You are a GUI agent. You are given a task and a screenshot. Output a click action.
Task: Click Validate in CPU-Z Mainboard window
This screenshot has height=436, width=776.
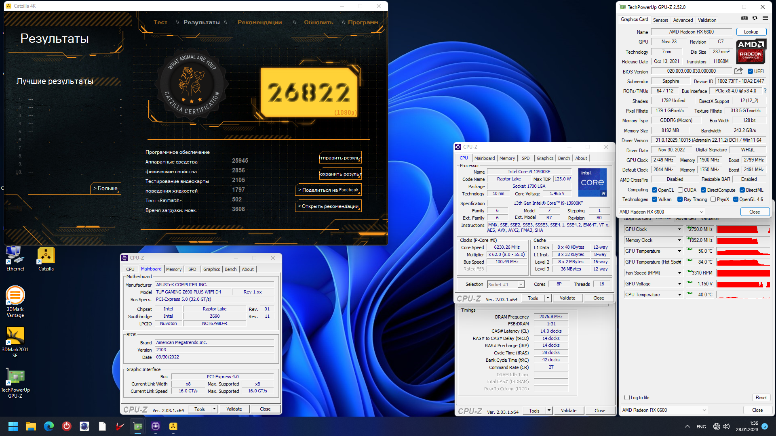click(234, 409)
